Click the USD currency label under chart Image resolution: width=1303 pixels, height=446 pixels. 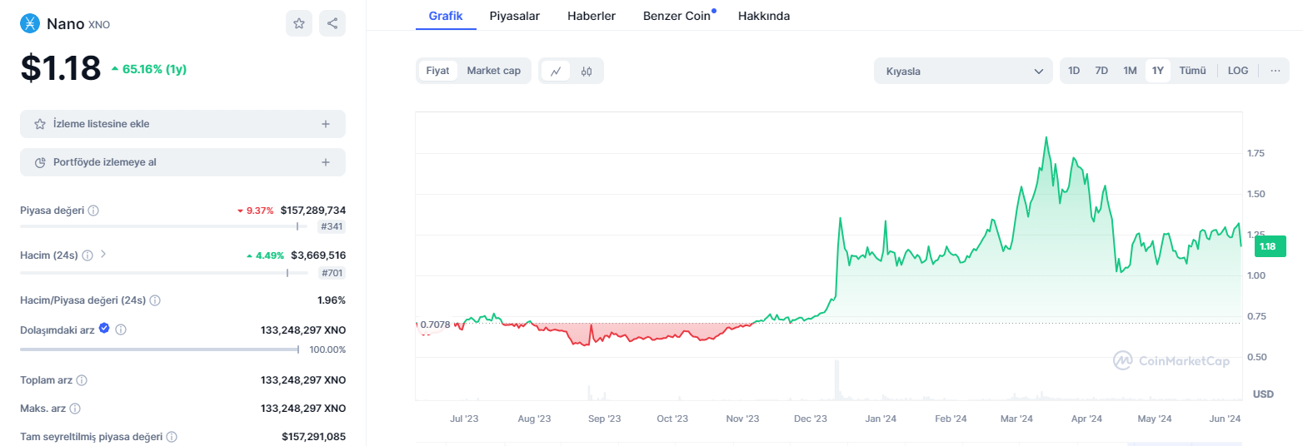point(1263,394)
